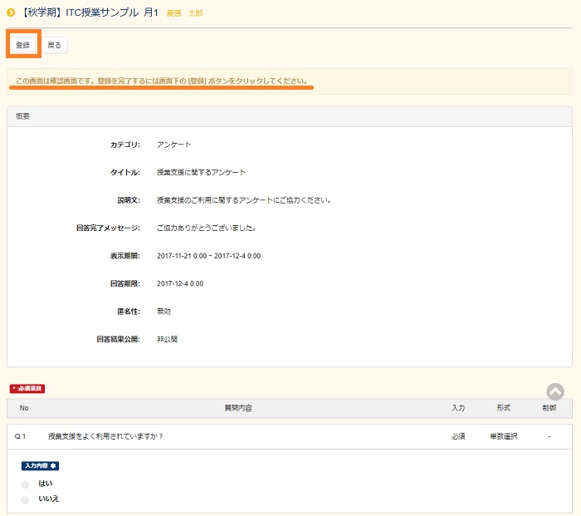Click the gray scroll-to-top arrow icon
581x516 pixels.
pos(555,391)
